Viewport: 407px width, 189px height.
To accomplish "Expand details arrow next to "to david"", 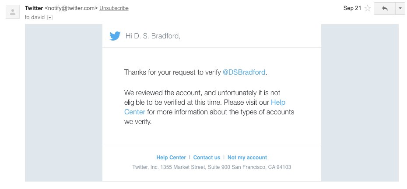I will tap(49, 17).
